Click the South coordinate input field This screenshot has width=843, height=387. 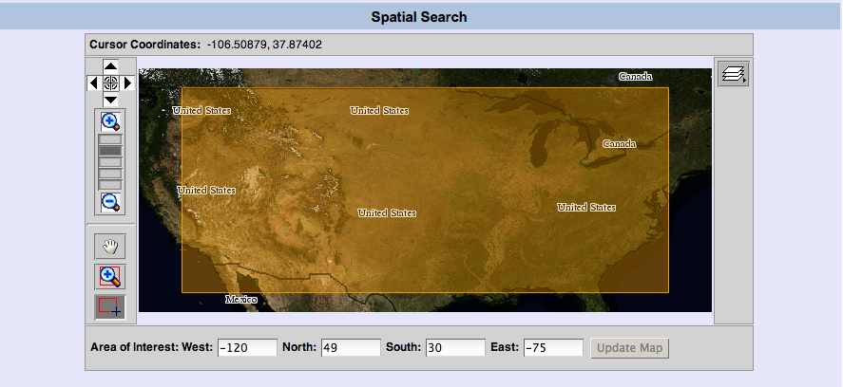coord(454,348)
